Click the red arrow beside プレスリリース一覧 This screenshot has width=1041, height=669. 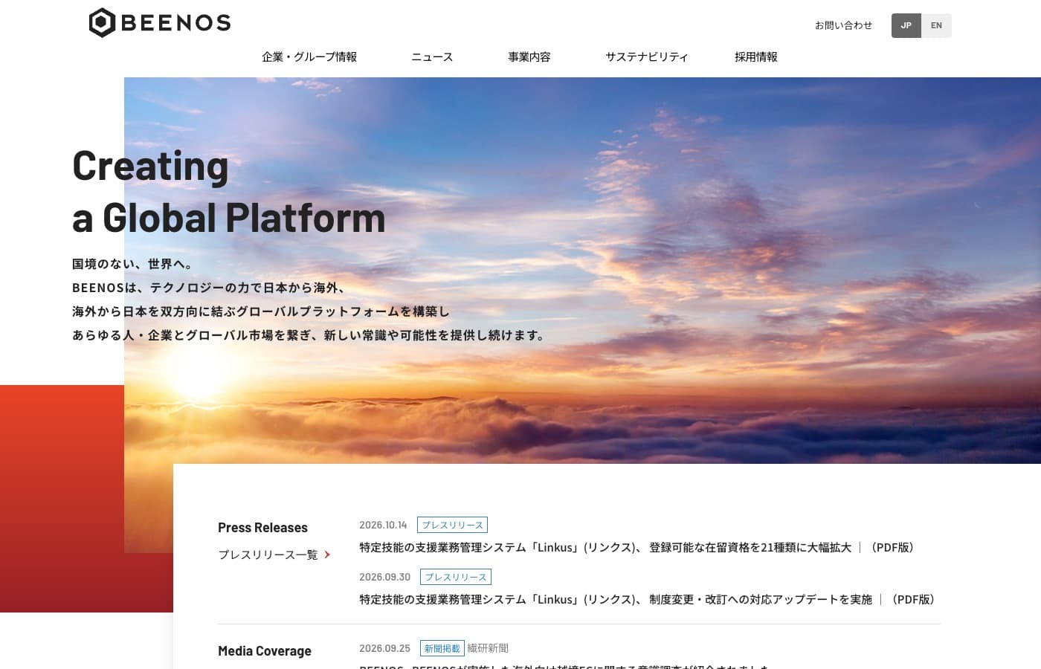(327, 555)
